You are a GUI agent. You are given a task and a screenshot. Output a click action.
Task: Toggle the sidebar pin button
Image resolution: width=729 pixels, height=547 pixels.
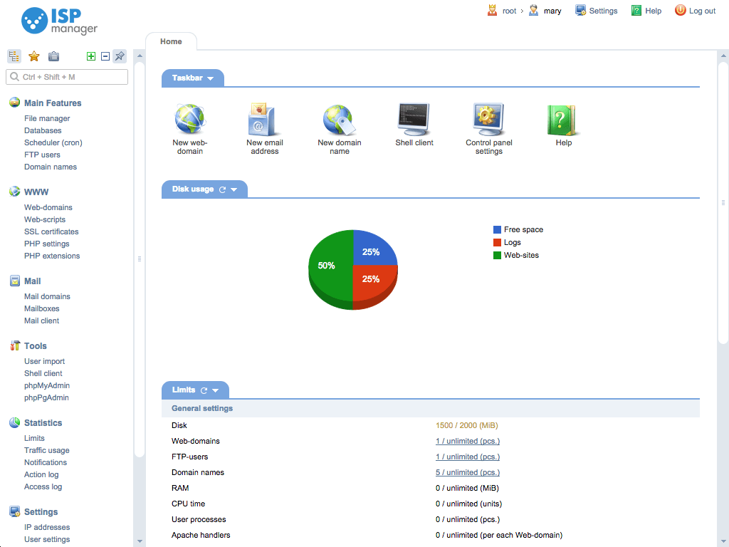(x=120, y=56)
